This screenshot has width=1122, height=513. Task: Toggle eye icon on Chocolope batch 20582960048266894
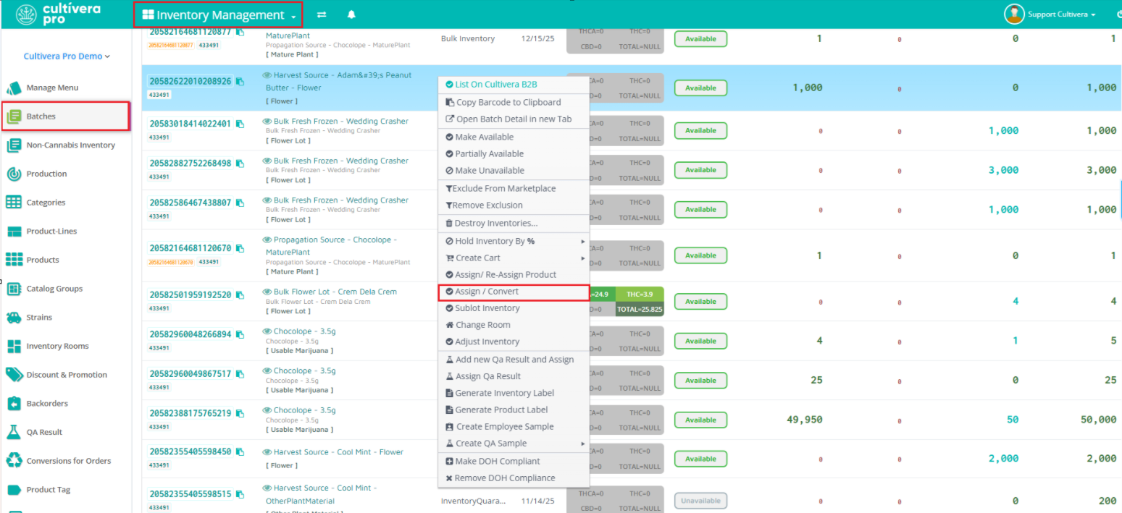click(x=267, y=331)
